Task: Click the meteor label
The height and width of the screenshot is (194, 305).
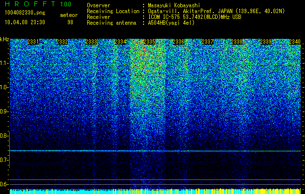Action: tap(69, 15)
